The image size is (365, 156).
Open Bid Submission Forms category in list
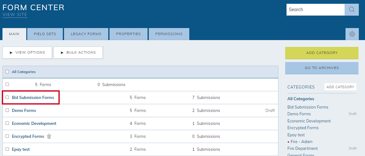(x=33, y=97)
